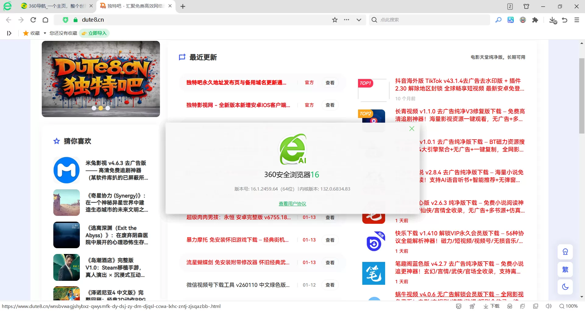Open the browser extensions puzzle icon
This screenshot has width=585, height=311.
(535, 20)
